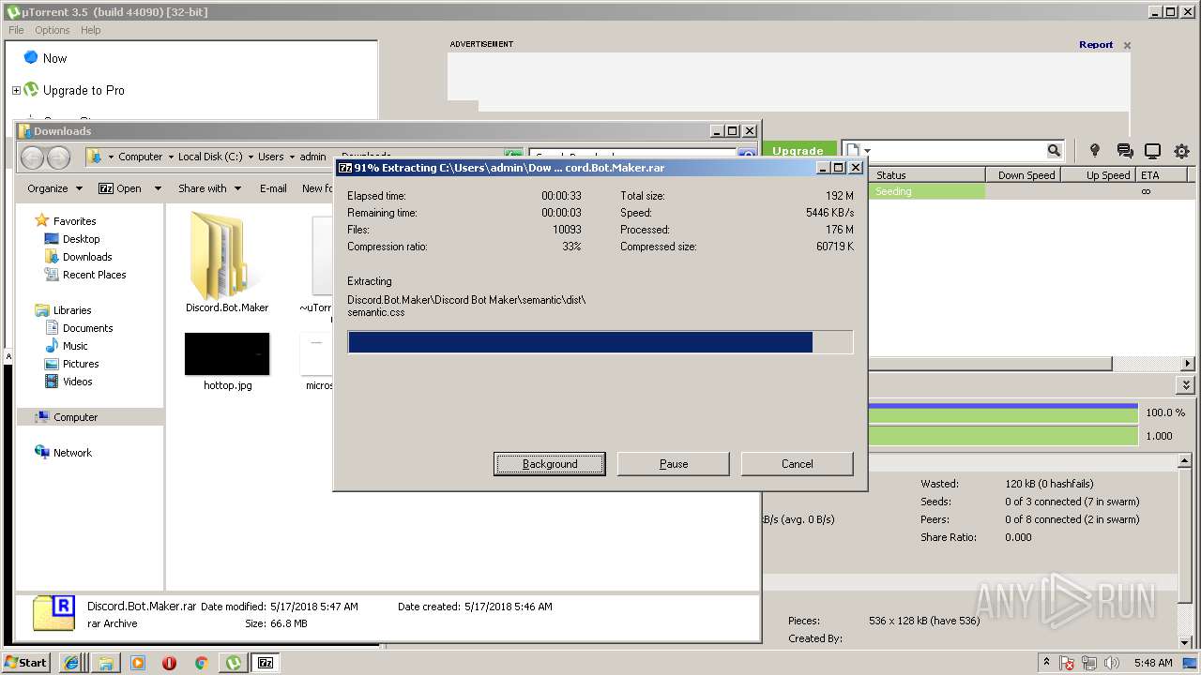Image resolution: width=1201 pixels, height=675 pixels.
Task: Click Local Disk (C:) in address breadcrumb
Action: 210,157
